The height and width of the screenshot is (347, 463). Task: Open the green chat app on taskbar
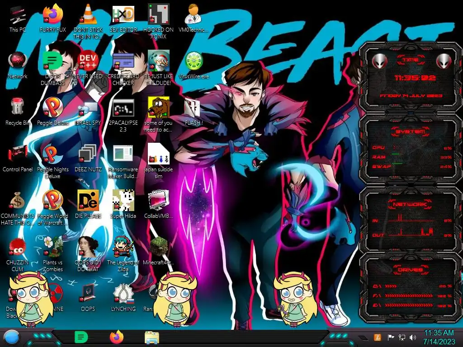(81, 337)
